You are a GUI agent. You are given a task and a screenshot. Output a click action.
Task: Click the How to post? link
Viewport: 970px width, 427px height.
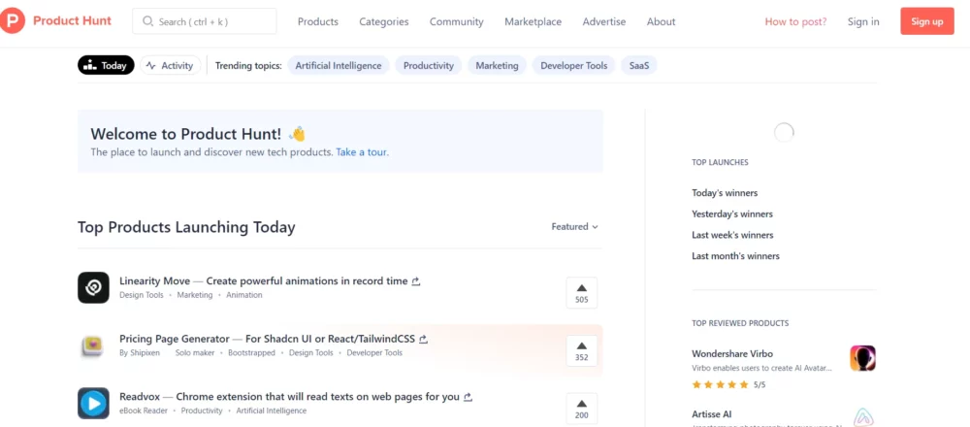[x=795, y=21]
